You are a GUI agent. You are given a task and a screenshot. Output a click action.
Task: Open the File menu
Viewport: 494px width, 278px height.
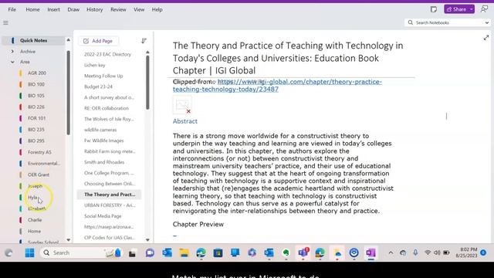[12, 9]
